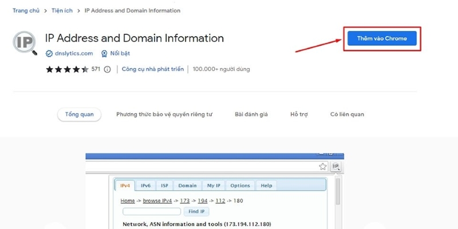Open the dnslytics.com publisher link
Image resolution: width=458 pixels, height=229 pixels.
(x=74, y=53)
